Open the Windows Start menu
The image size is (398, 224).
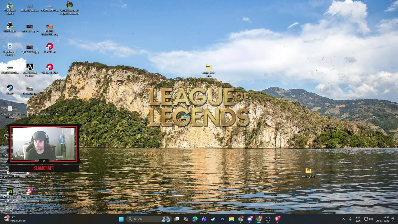(x=121, y=219)
